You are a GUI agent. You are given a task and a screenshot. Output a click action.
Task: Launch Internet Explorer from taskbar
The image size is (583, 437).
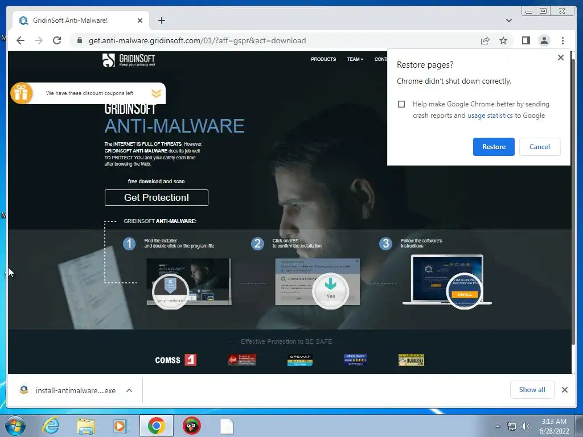(51, 426)
